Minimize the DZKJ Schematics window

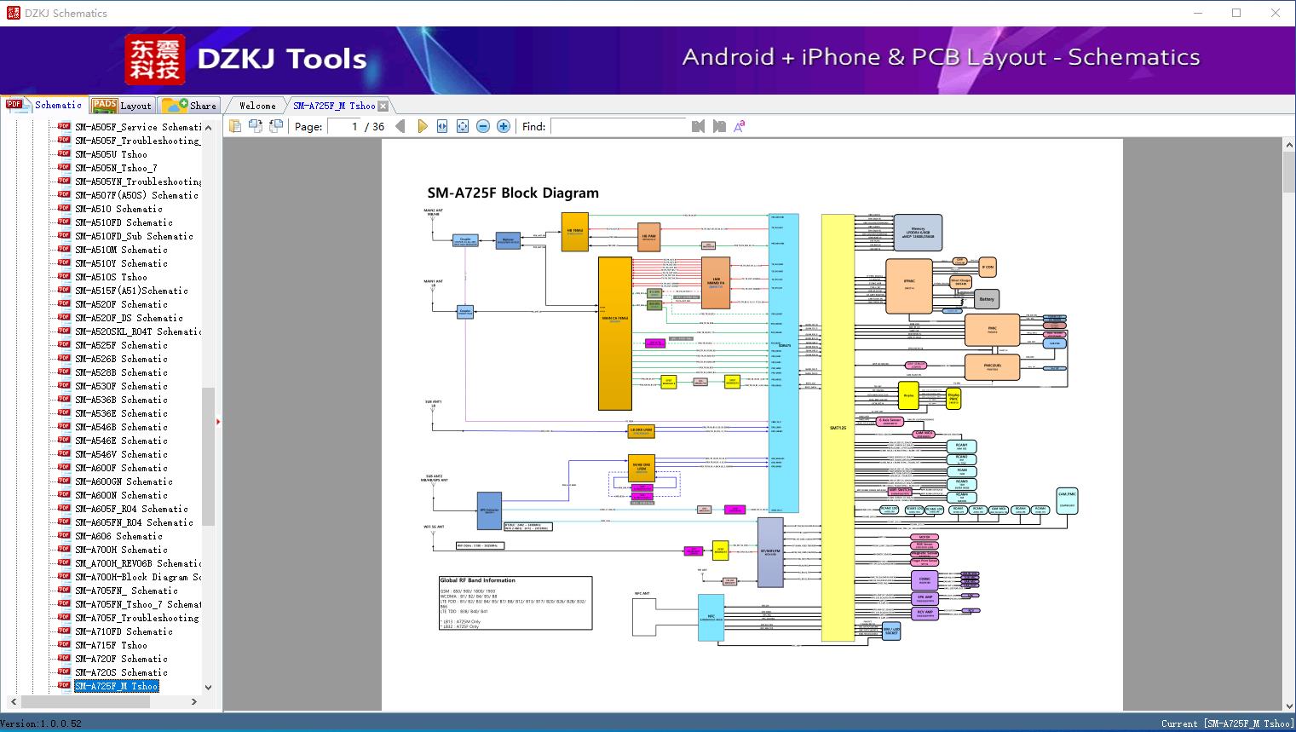pyautogui.click(x=1197, y=13)
